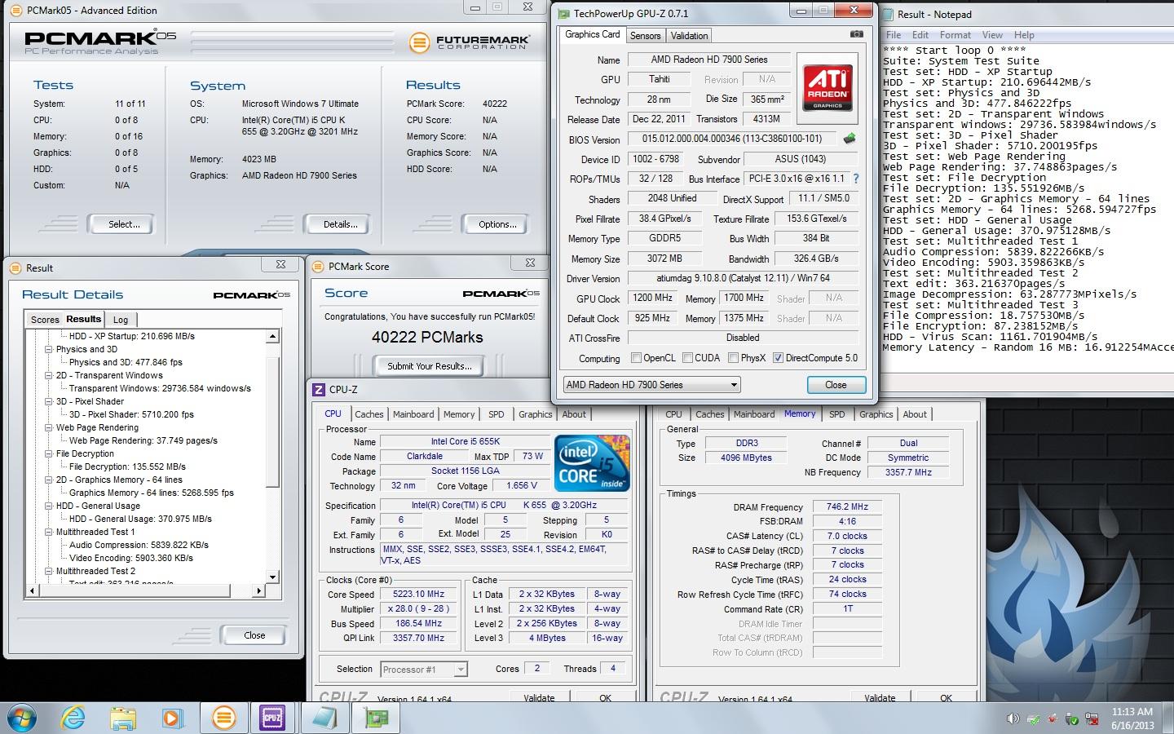The height and width of the screenshot is (734, 1174).
Task: Switch to CPU-Z purple taskbar icon
Action: click(x=271, y=718)
